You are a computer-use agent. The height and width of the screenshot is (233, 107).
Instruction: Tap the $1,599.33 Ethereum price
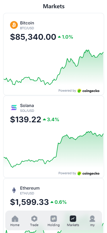coord(29,202)
